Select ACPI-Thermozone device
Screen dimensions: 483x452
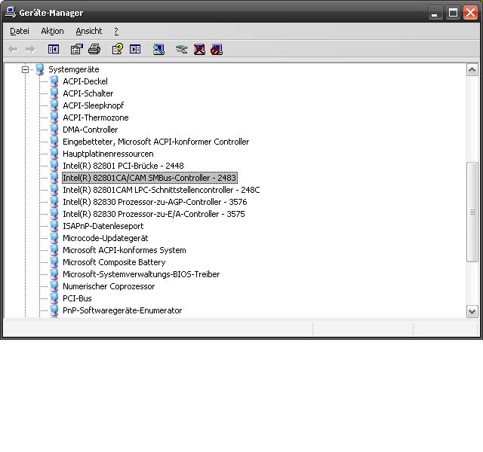(96, 118)
